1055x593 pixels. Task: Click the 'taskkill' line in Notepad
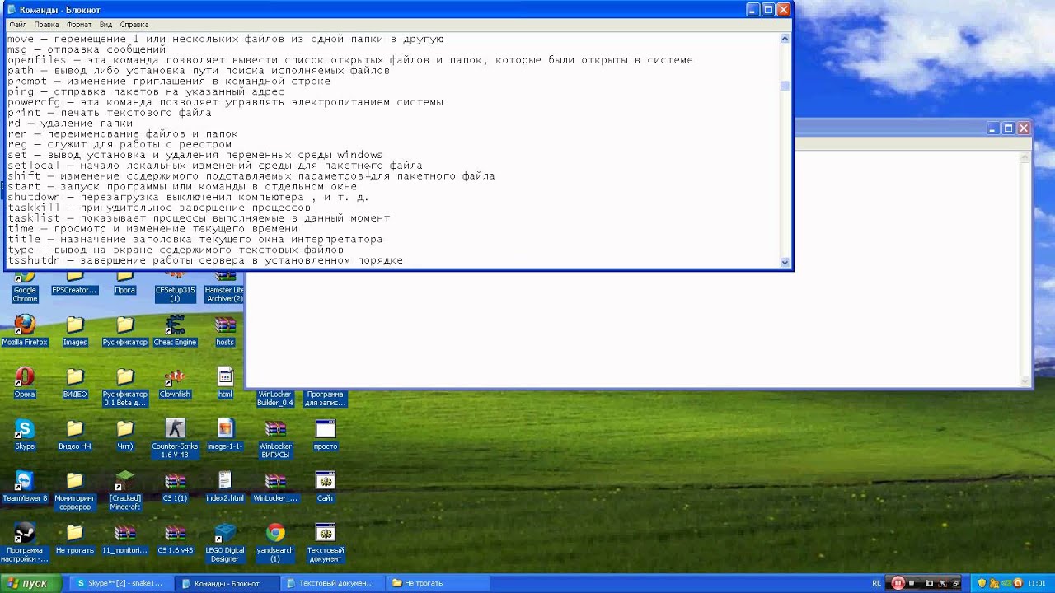tap(159, 208)
